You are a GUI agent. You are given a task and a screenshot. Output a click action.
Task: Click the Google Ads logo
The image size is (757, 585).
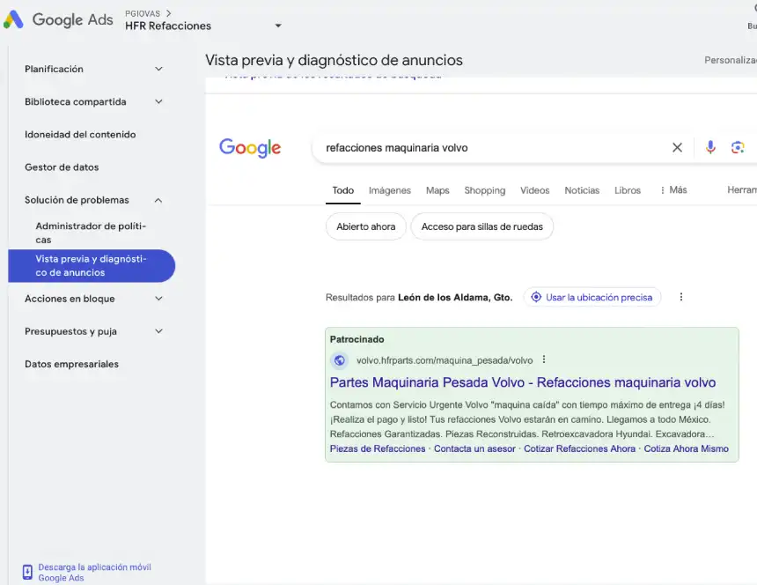click(x=58, y=19)
